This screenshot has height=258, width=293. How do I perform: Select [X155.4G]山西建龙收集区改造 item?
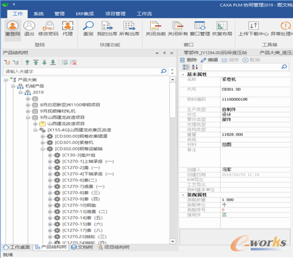80,130
